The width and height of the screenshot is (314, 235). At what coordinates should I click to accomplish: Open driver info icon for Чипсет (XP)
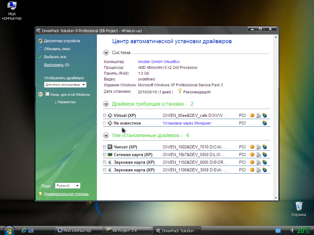click(258, 147)
